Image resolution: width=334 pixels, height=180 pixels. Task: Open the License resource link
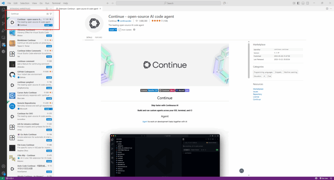256,97
